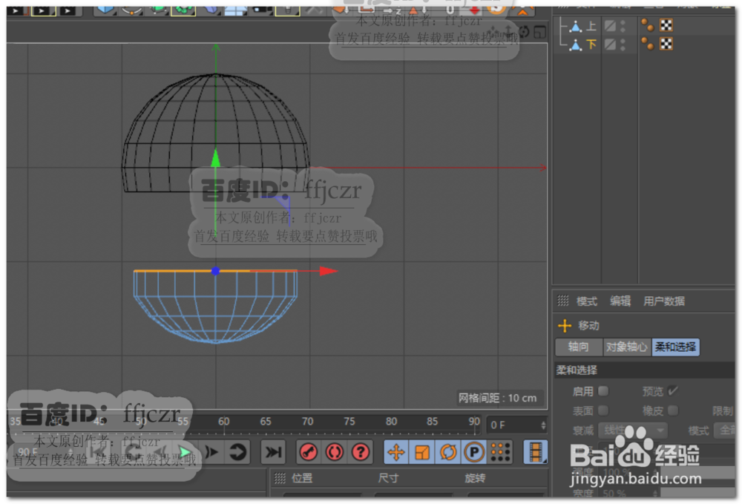
Task: Toggle the 预览 checkbox
Action: pos(673,391)
